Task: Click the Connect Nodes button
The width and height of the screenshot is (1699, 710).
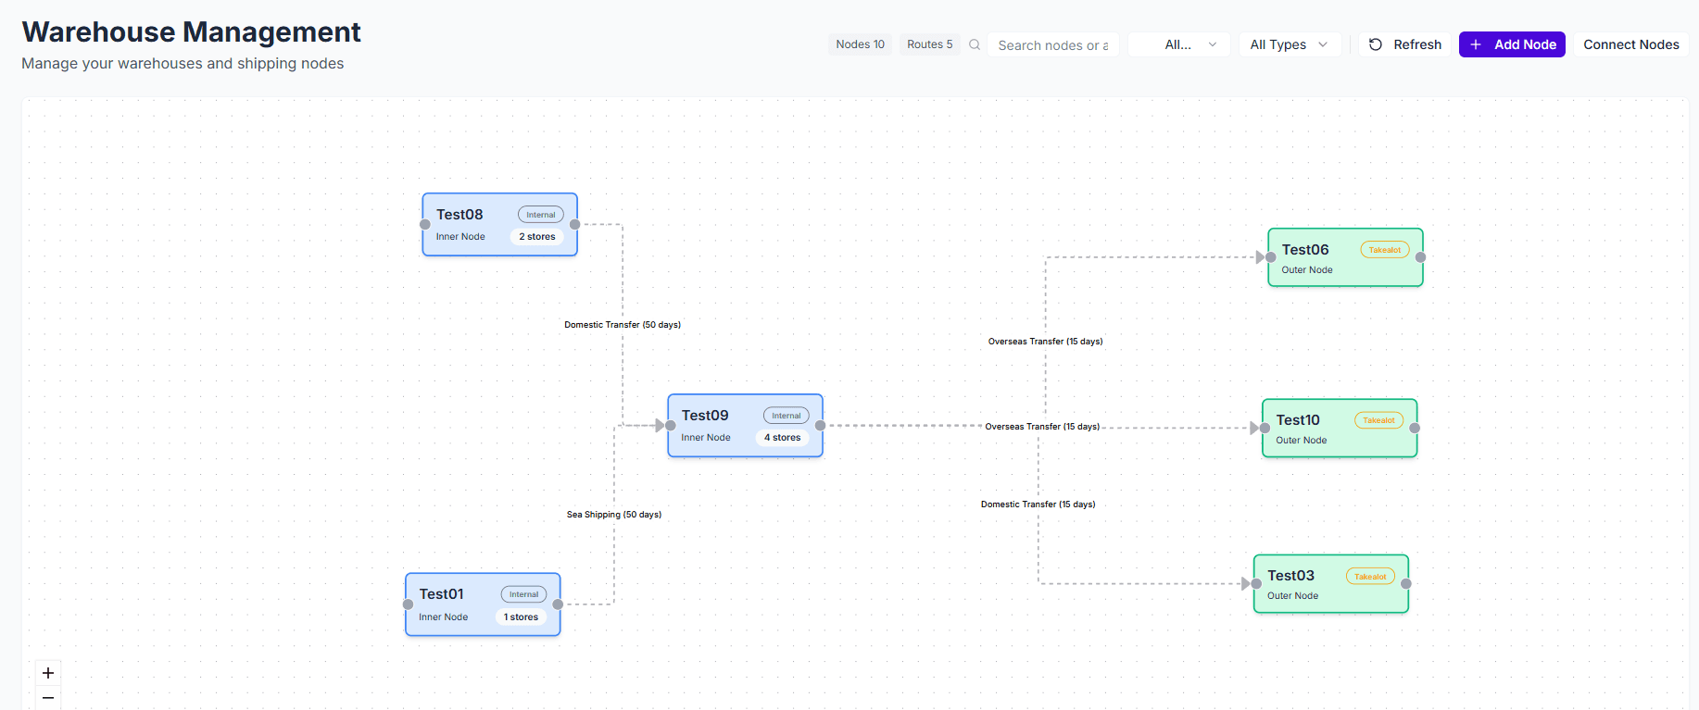Action: click(1630, 44)
